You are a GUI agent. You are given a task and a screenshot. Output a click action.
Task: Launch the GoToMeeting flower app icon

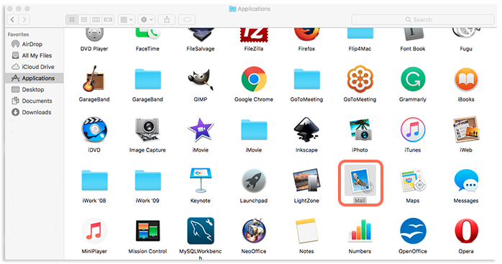(360, 79)
